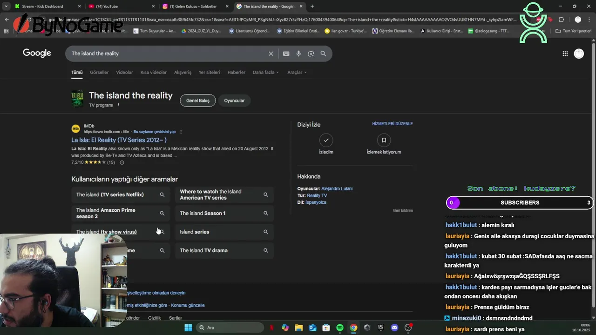Click HİZMETLERİ DÜZENLE link

pos(393,124)
